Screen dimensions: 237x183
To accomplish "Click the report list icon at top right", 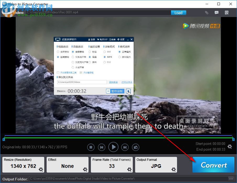I will (227, 13).
